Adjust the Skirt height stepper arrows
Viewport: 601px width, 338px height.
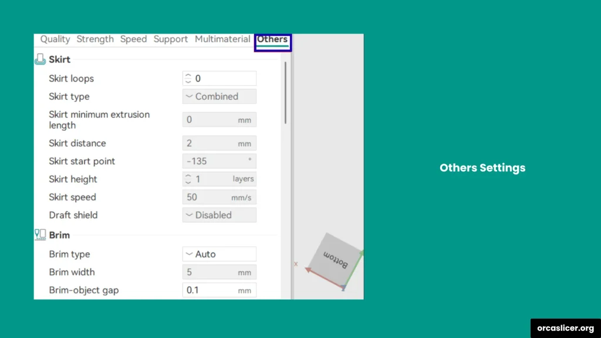click(x=188, y=179)
